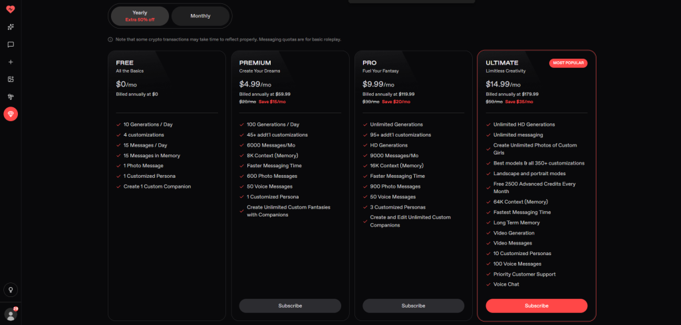Click "10 Customized Personas" feature
681x325 pixels.
[x=523, y=253]
